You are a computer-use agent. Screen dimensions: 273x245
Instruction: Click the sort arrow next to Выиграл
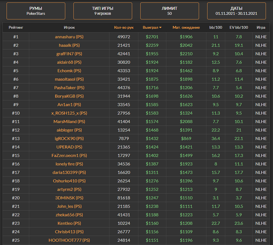click(x=160, y=28)
